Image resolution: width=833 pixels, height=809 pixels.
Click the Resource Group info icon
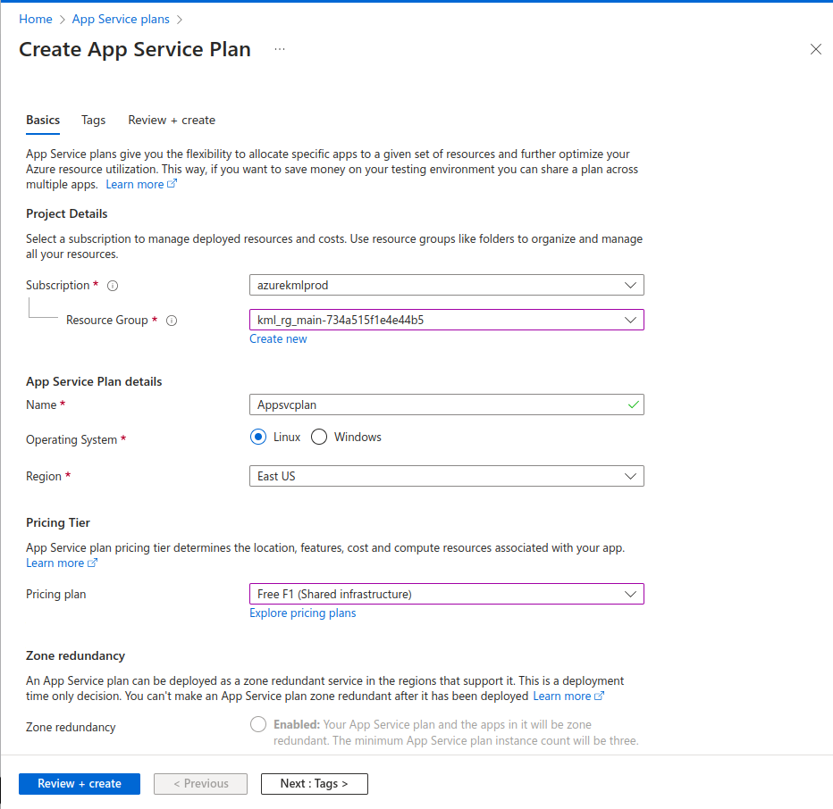(x=172, y=321)
